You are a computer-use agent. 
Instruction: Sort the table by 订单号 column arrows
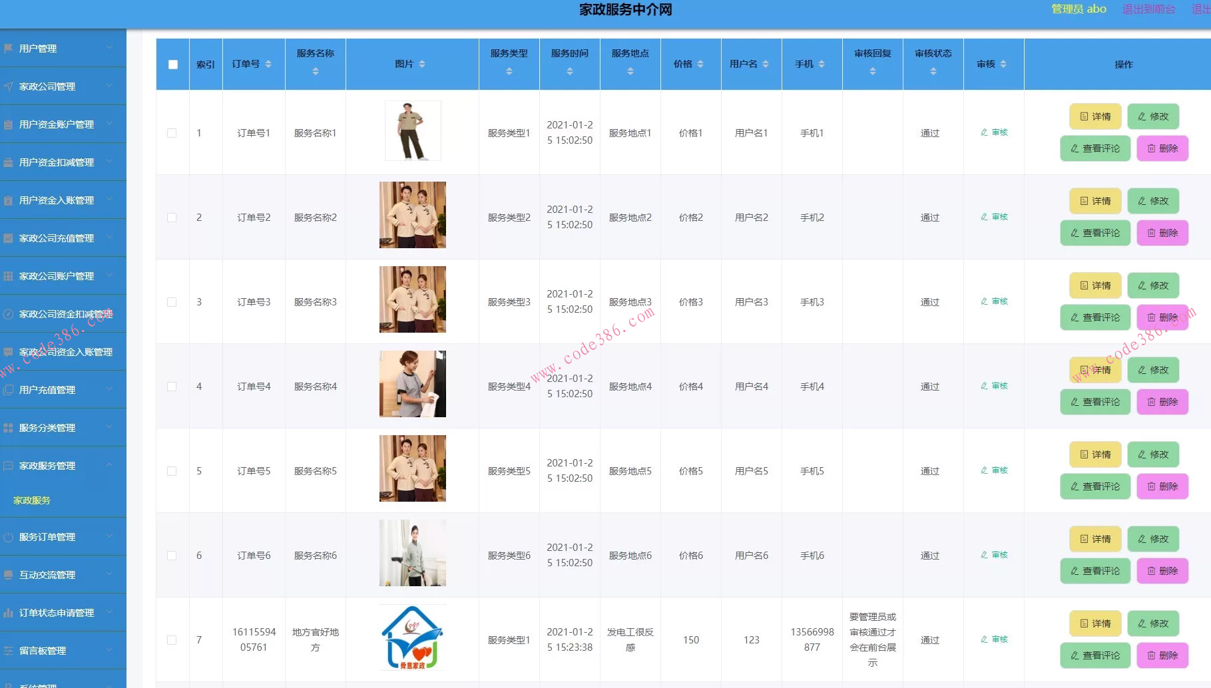[x=268, y=64]
